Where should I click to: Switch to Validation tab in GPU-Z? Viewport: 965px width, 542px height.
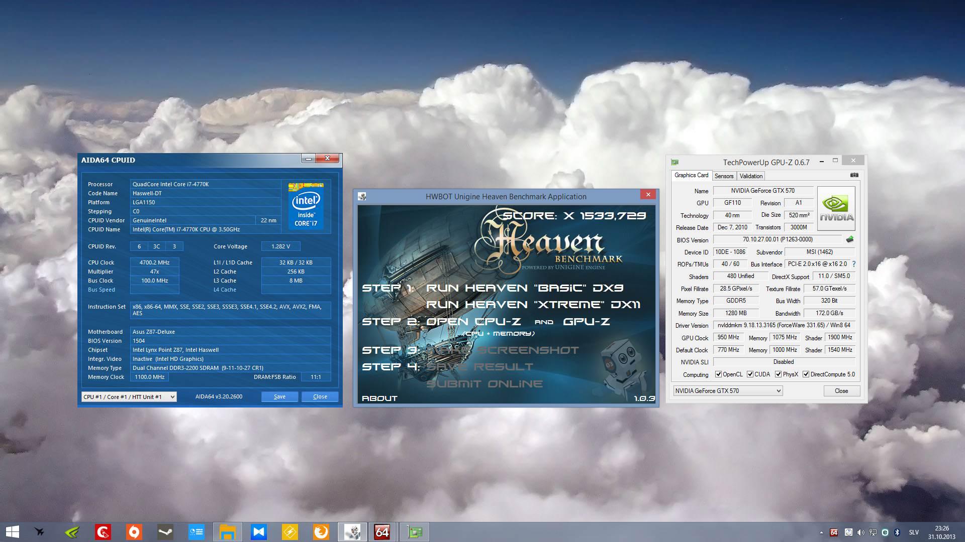tap(751, 176)
